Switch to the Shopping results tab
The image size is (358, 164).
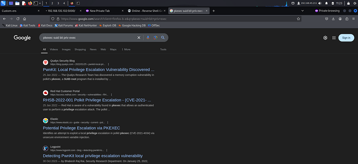click(80, 49)
